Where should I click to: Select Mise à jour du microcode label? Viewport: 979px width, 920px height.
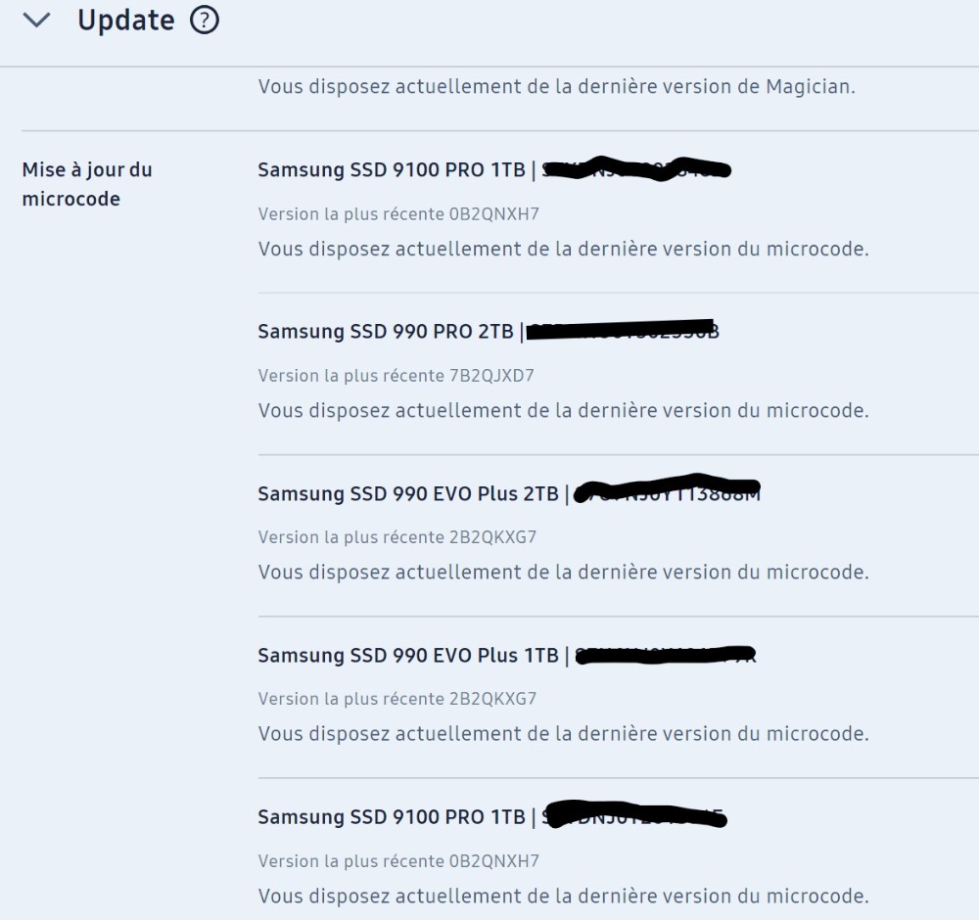[87, 184]
